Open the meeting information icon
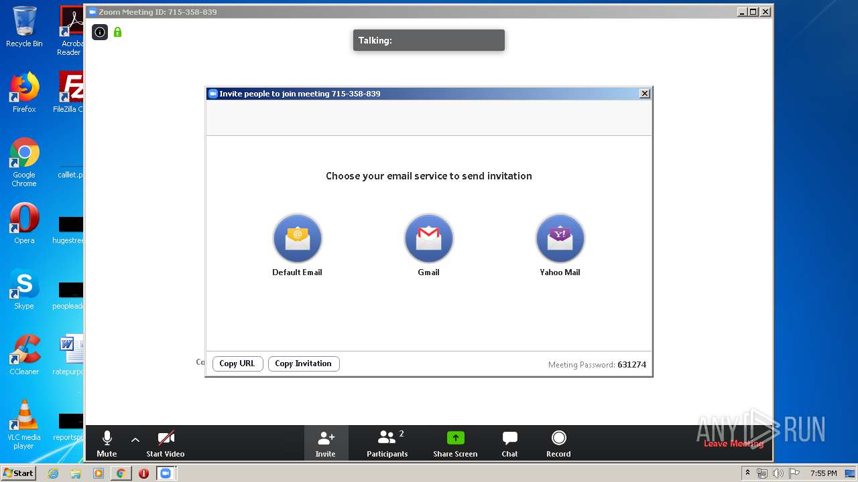 100,31
